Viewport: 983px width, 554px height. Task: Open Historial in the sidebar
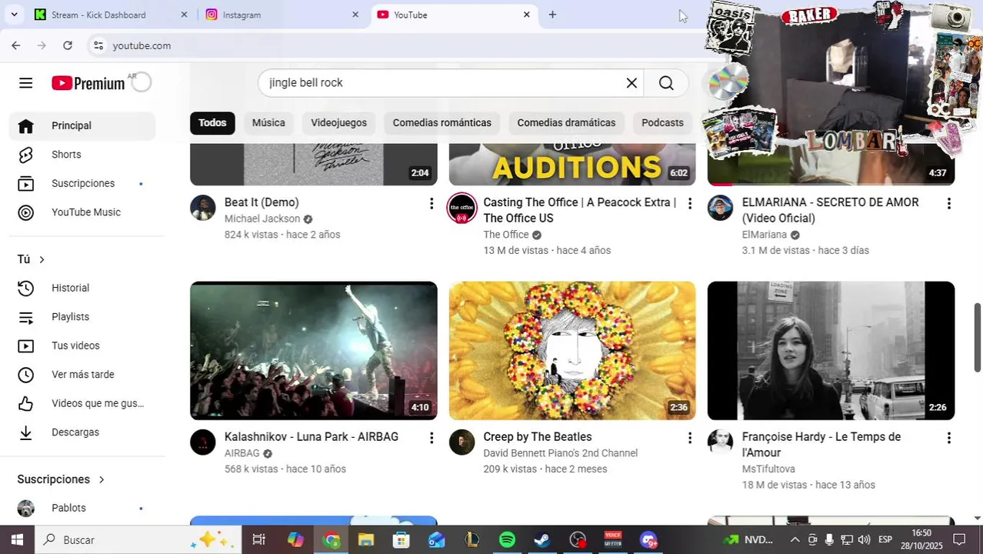coord(82,288)
